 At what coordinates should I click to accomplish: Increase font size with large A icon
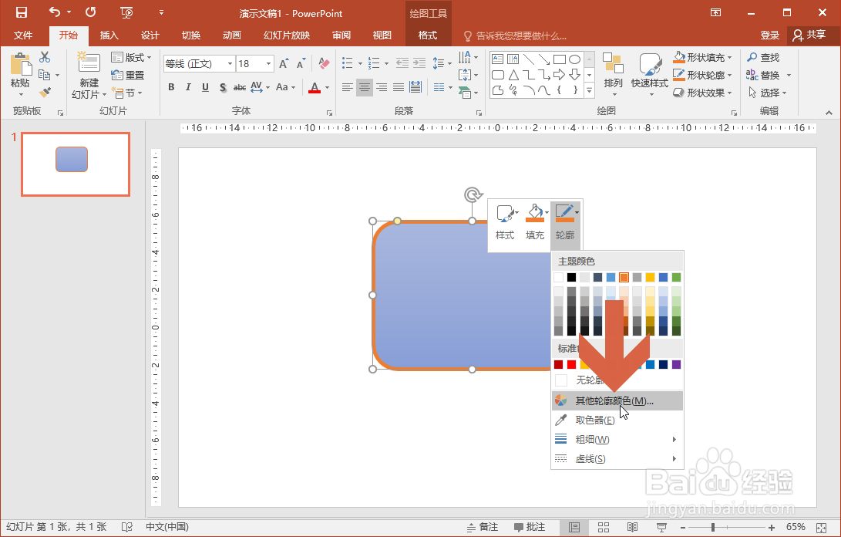(284, 64)
